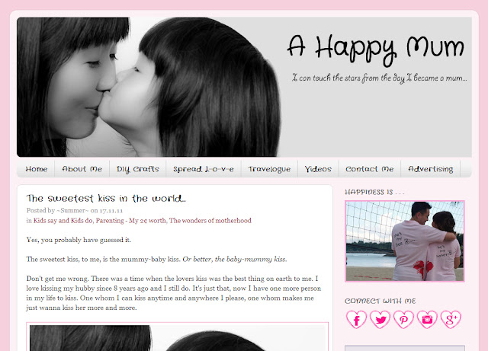Select Advertising in navigation bar
Image resolution: width=488 pixels, height=351 pixels.
pyautogui.click(x=431, y=169)
